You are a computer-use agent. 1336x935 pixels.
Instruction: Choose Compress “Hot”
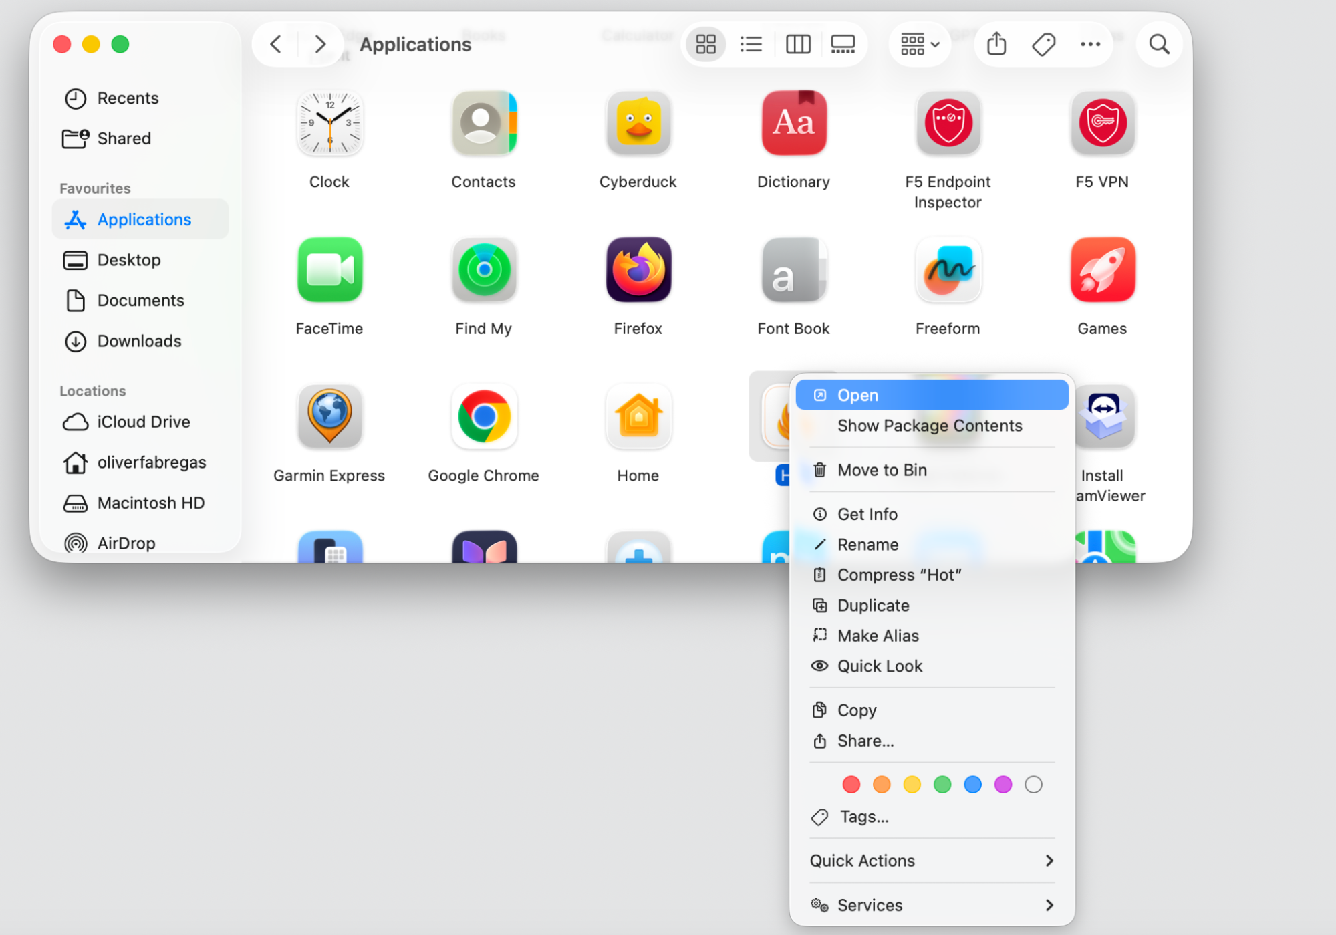pos(932,575)
